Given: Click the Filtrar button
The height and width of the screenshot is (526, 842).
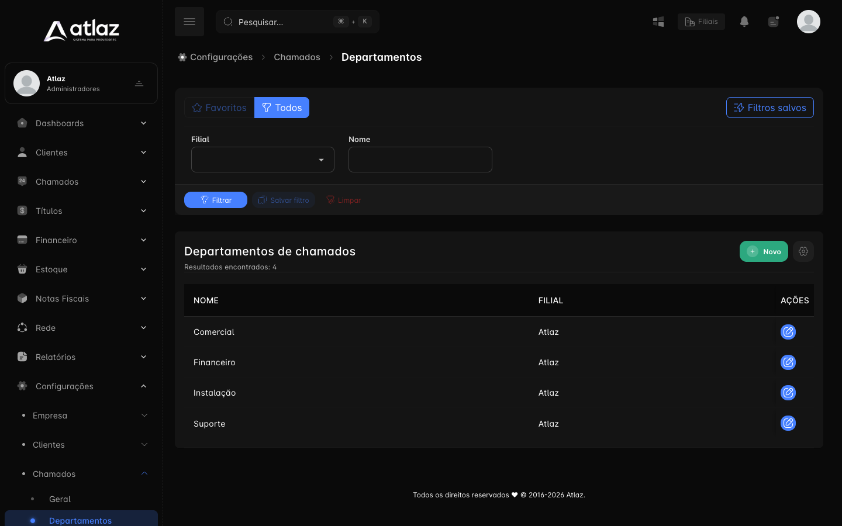Looking at the screenshot, I should click(216, 200).
